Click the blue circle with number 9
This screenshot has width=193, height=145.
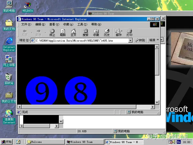coord(42,91)
